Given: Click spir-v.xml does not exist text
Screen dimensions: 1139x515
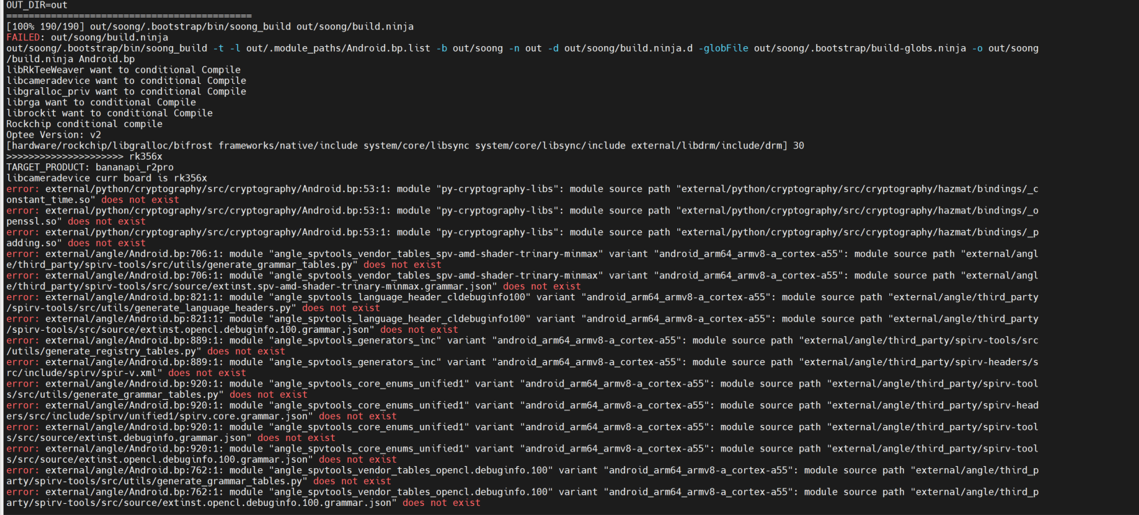Looking at the screenshot, I should tap(126, 373).
